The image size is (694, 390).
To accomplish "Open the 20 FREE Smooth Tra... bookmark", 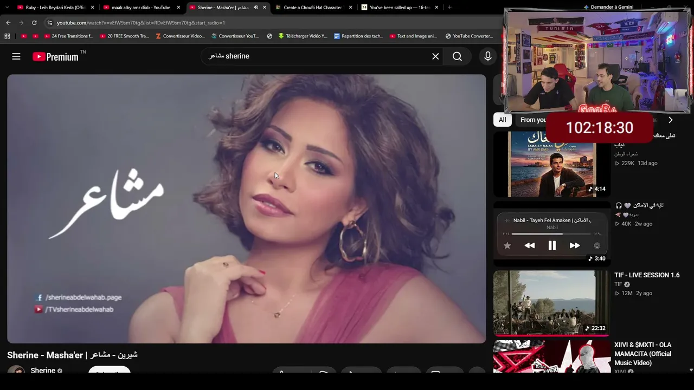I will pyautogui.click(x=124, y=36).
